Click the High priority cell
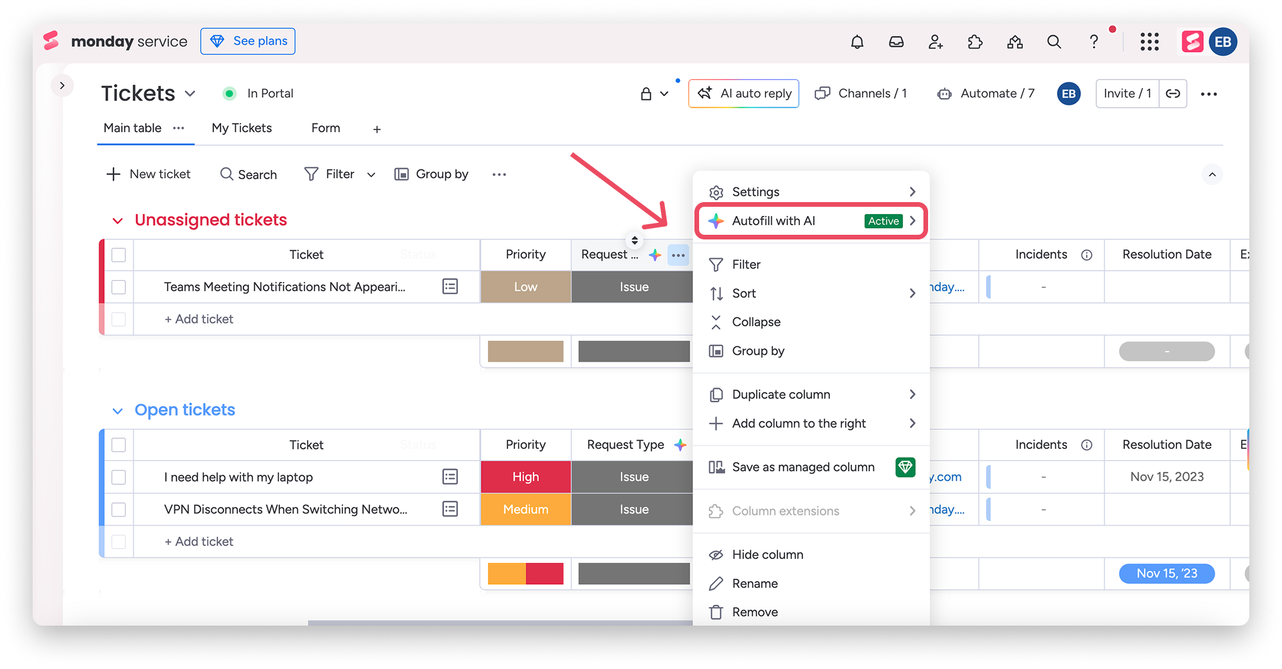The image size is (1282, 669). click(x=525, y=477)
